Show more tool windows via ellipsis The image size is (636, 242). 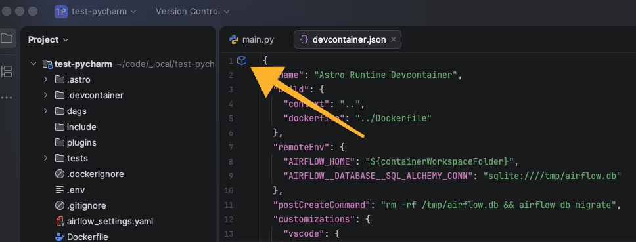(x=7, y=98)
